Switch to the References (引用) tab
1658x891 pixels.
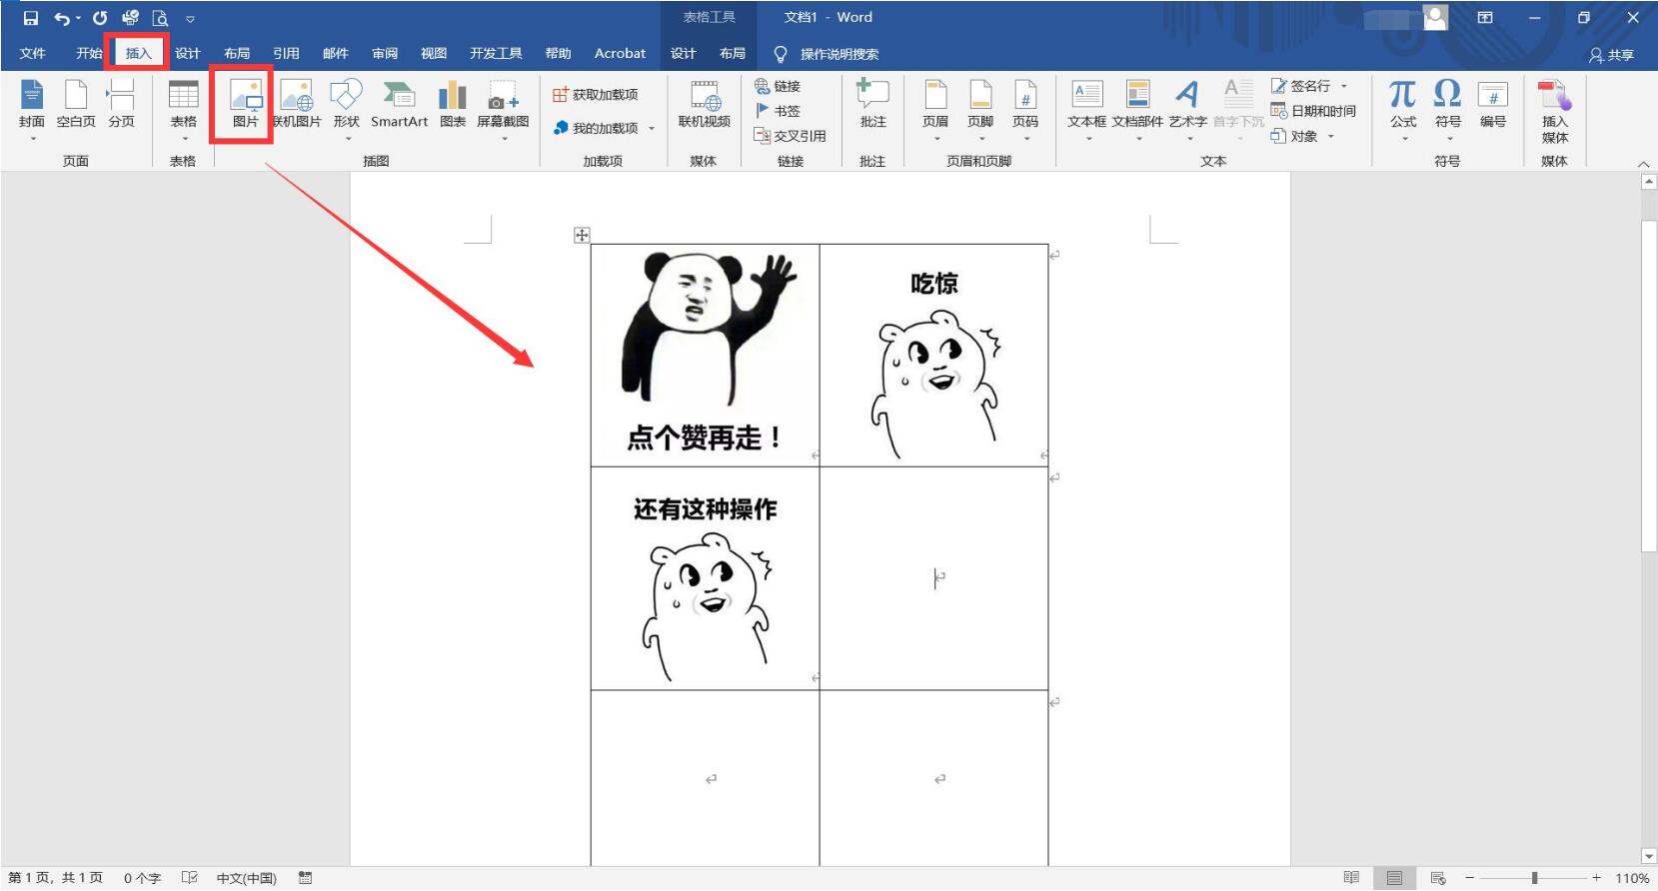pos(286,54)
